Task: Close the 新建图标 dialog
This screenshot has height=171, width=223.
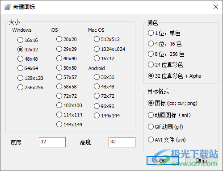Action: click(216, 7)
